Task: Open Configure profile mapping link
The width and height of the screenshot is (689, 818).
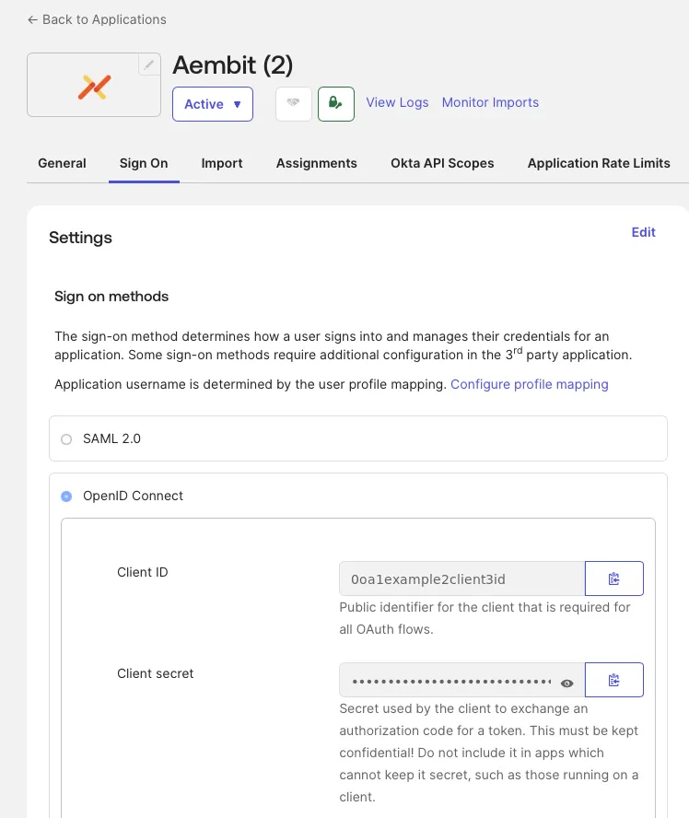Action: (x=530, y=384)
